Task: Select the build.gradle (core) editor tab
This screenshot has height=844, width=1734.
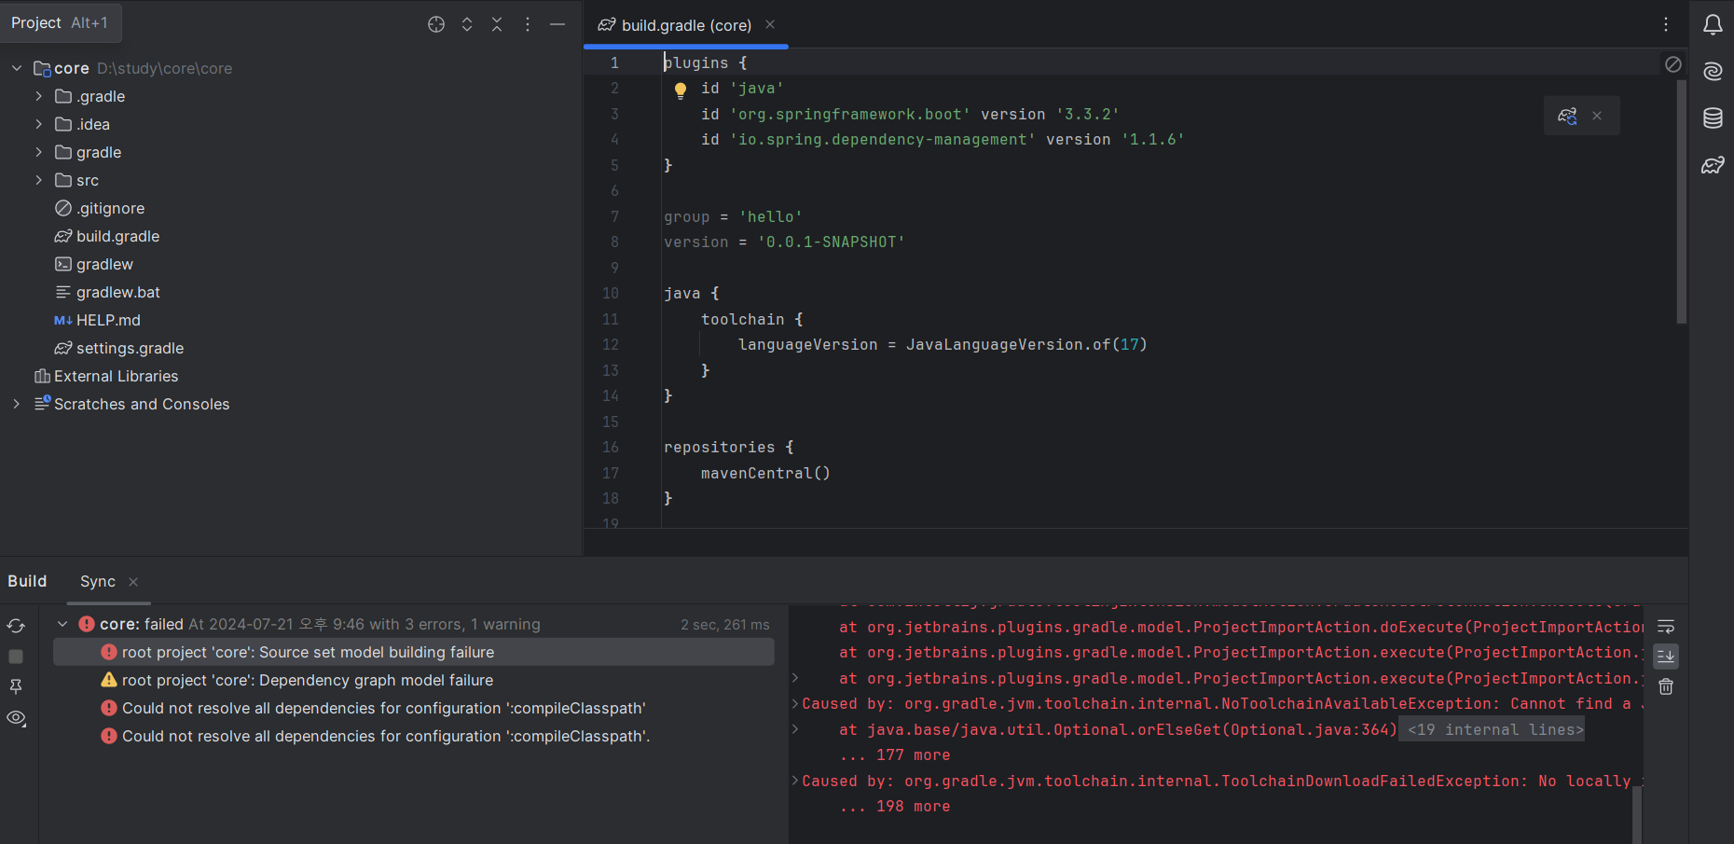Action: [x=686, y=25]
